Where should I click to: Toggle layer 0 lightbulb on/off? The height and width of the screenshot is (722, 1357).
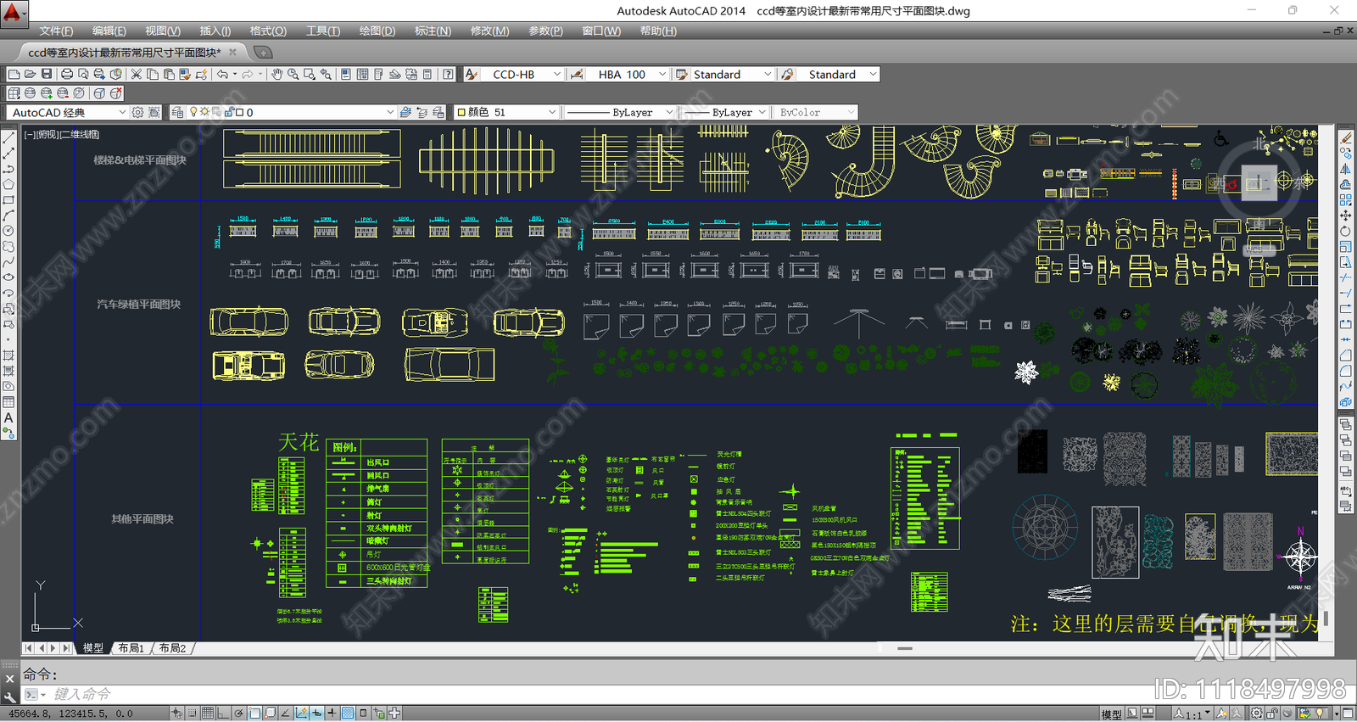click(x=193, y=112)
